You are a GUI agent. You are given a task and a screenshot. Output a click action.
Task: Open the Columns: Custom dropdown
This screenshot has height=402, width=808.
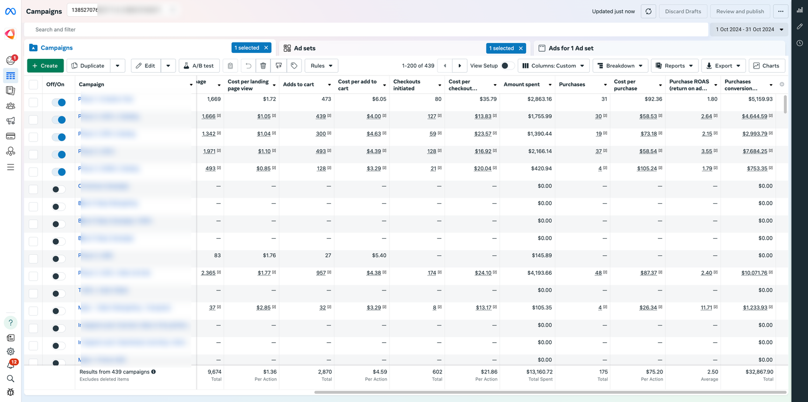point(554,66)
